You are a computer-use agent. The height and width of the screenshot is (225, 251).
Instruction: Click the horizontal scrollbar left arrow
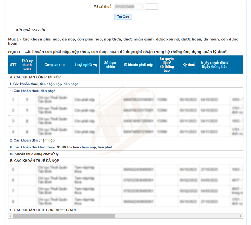[x=10, y=216]
